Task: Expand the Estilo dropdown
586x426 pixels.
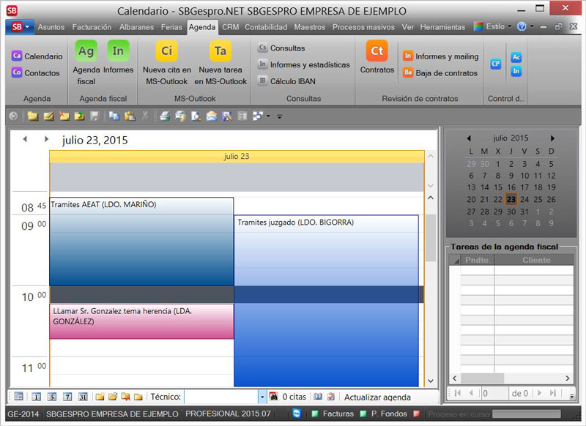Action: 511,26
